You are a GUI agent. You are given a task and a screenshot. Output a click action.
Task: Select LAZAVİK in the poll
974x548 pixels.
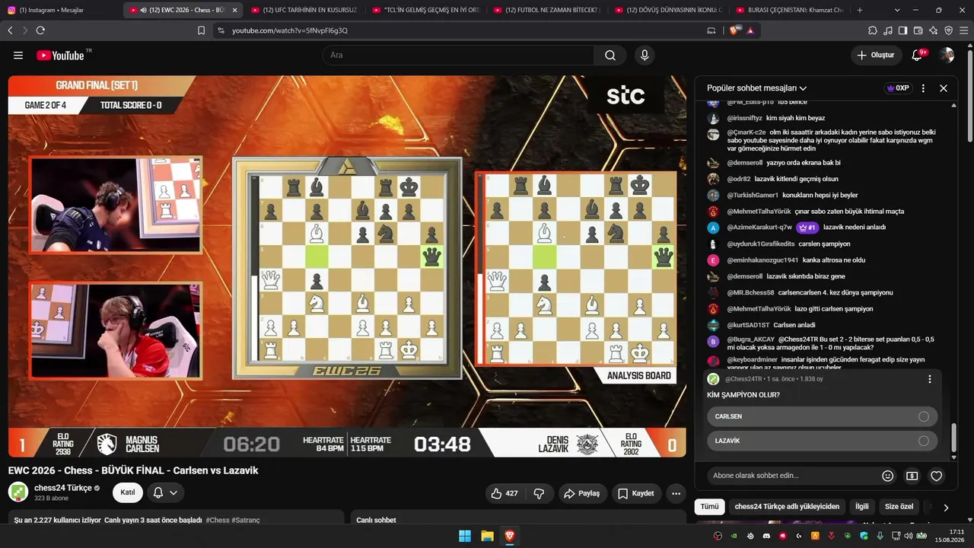pos(823,441)
